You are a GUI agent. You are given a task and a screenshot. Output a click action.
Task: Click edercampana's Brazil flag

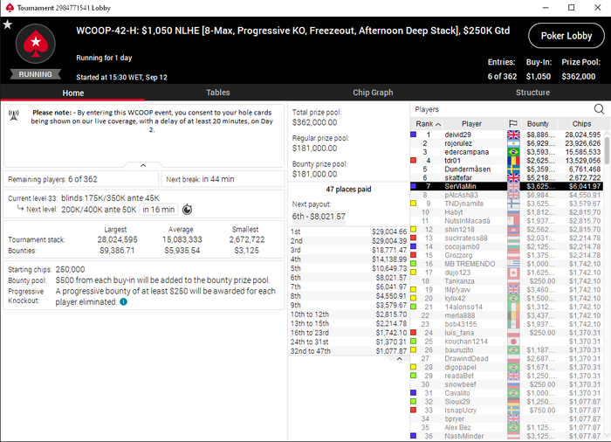point(513,152)
